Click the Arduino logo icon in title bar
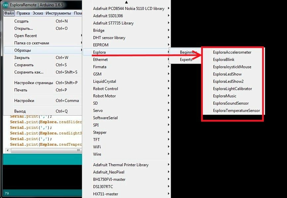 (x=6, y=5)
